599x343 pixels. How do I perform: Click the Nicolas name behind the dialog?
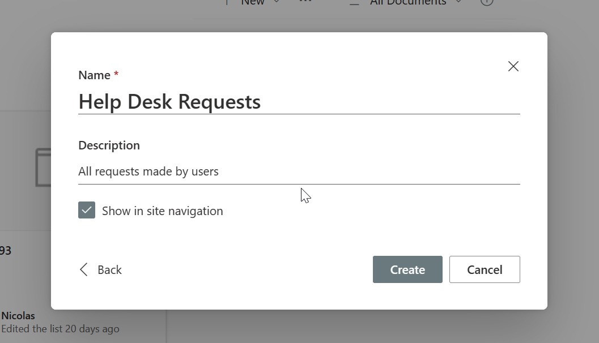[x=18, y=316]
